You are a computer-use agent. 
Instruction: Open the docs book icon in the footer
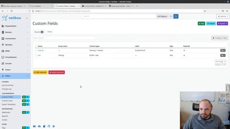point(34,126)
